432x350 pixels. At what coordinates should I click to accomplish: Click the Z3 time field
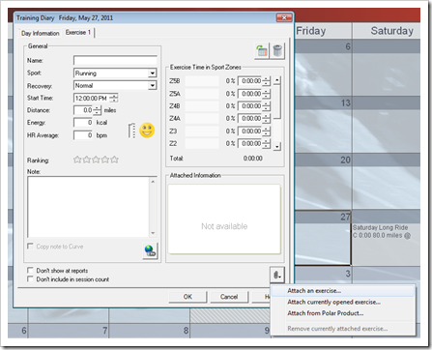pos(250,131)
